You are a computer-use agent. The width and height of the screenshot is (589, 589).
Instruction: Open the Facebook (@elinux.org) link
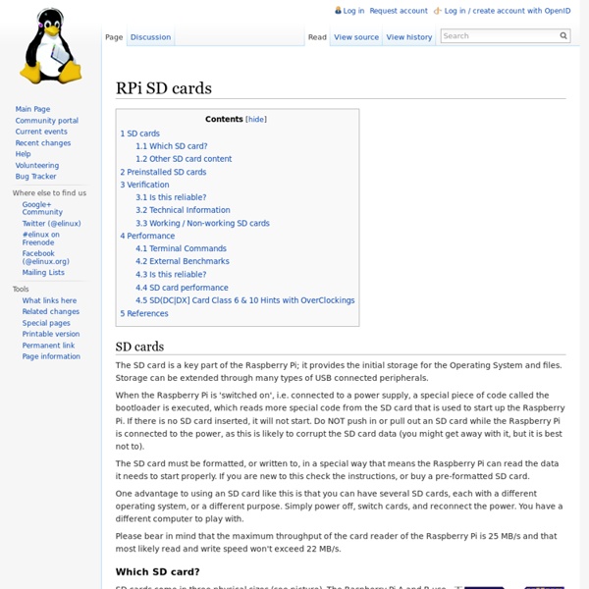pyautogui.click(x=45, y=257)
